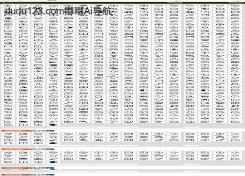Select the black right-triangle ramp shape icon

23,87
